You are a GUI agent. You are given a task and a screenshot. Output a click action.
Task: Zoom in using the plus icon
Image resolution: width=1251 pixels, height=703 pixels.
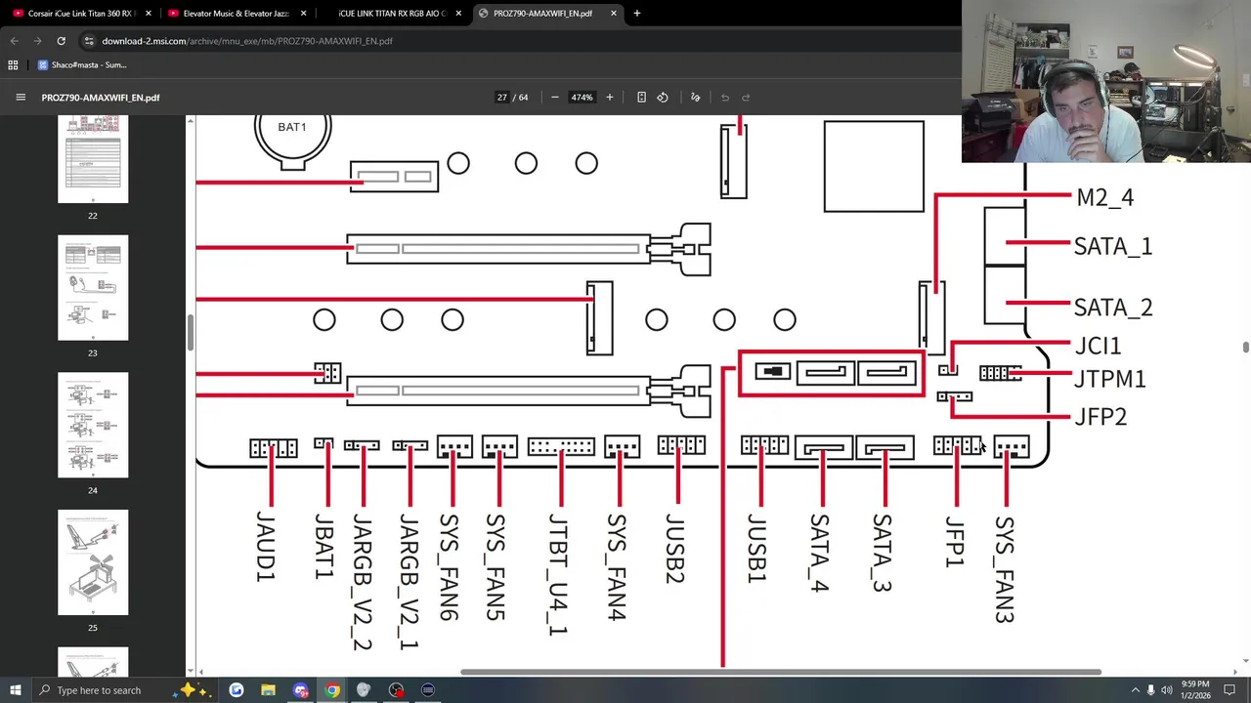pyautogui.click(x=609, y=98)
